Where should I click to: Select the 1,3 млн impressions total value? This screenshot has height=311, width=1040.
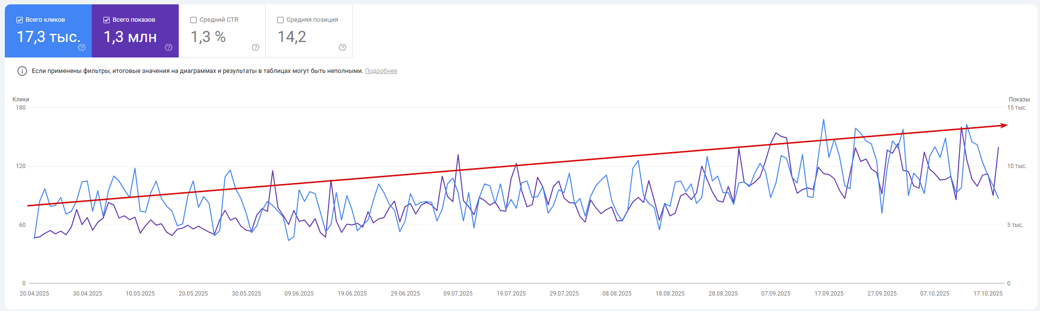click(x=130, y=37)
